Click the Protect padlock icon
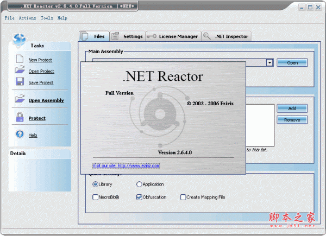326x236 pixels. (20, 117)
